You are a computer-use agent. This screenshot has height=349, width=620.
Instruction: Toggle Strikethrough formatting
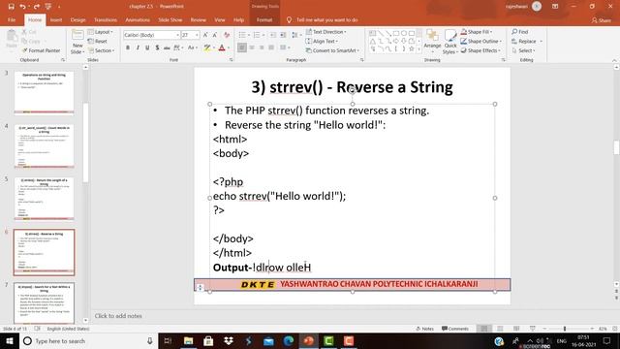pyautogui.click(x=167, y=48)
